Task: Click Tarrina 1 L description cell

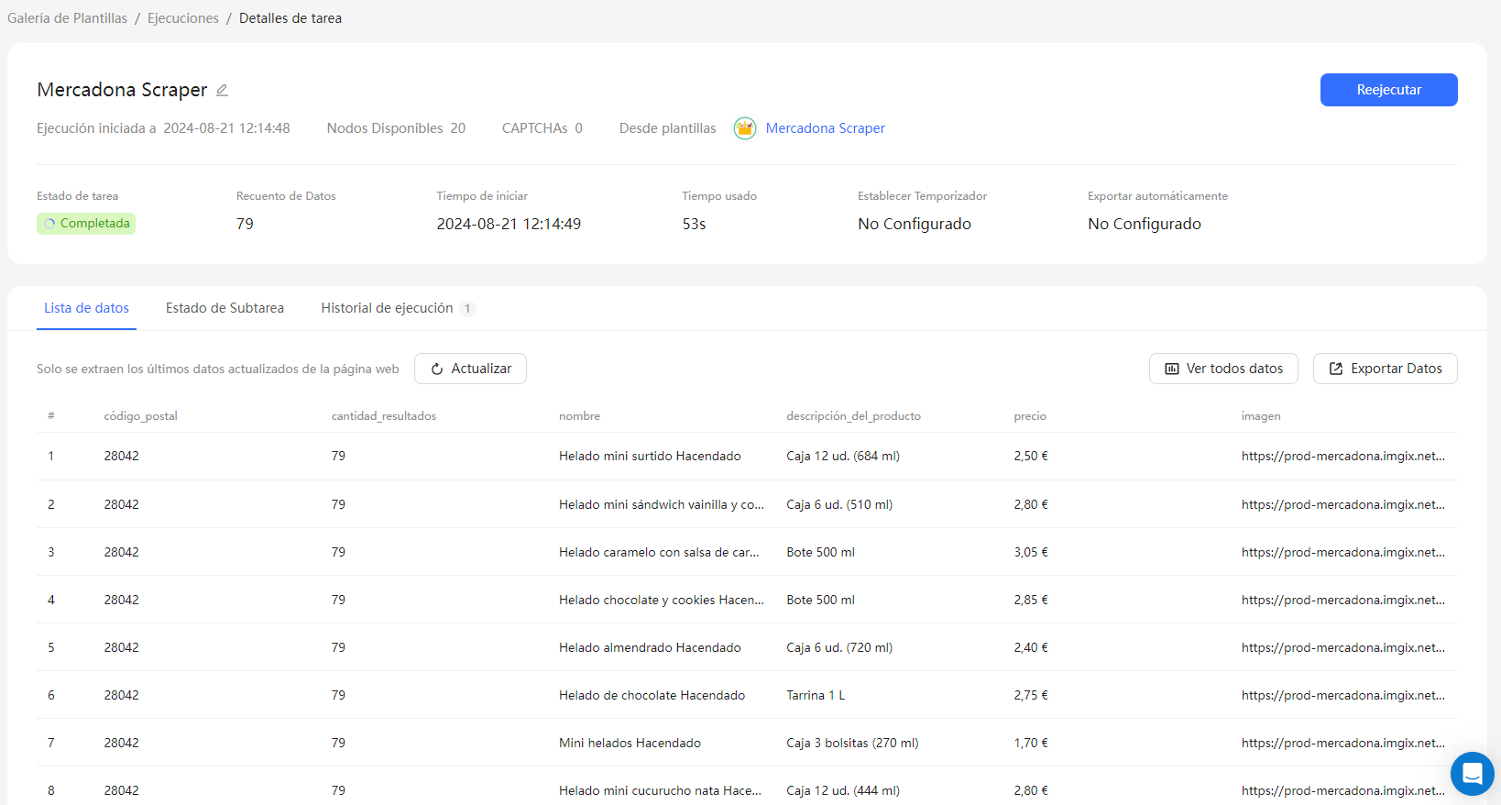Action: (x=816, y=695)
